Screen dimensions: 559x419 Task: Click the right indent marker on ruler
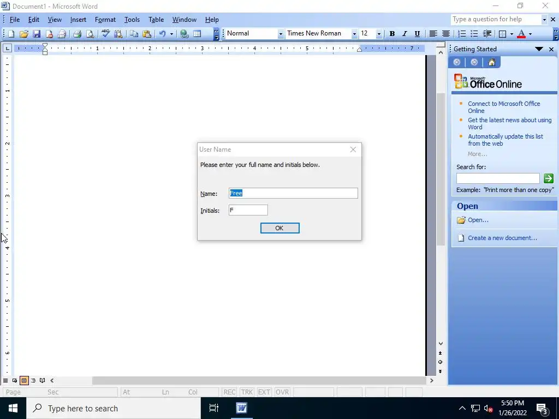[359, 49]
